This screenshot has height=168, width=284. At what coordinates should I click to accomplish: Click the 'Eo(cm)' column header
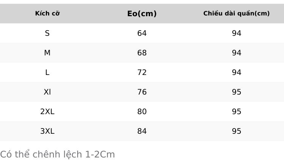click(x=142, y=14)
